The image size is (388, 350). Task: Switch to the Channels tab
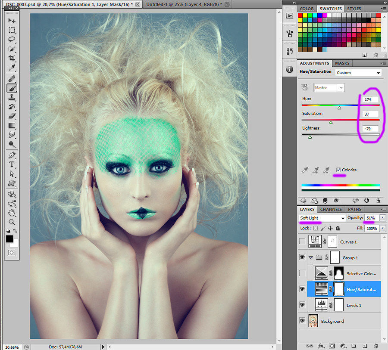(331, 209)
